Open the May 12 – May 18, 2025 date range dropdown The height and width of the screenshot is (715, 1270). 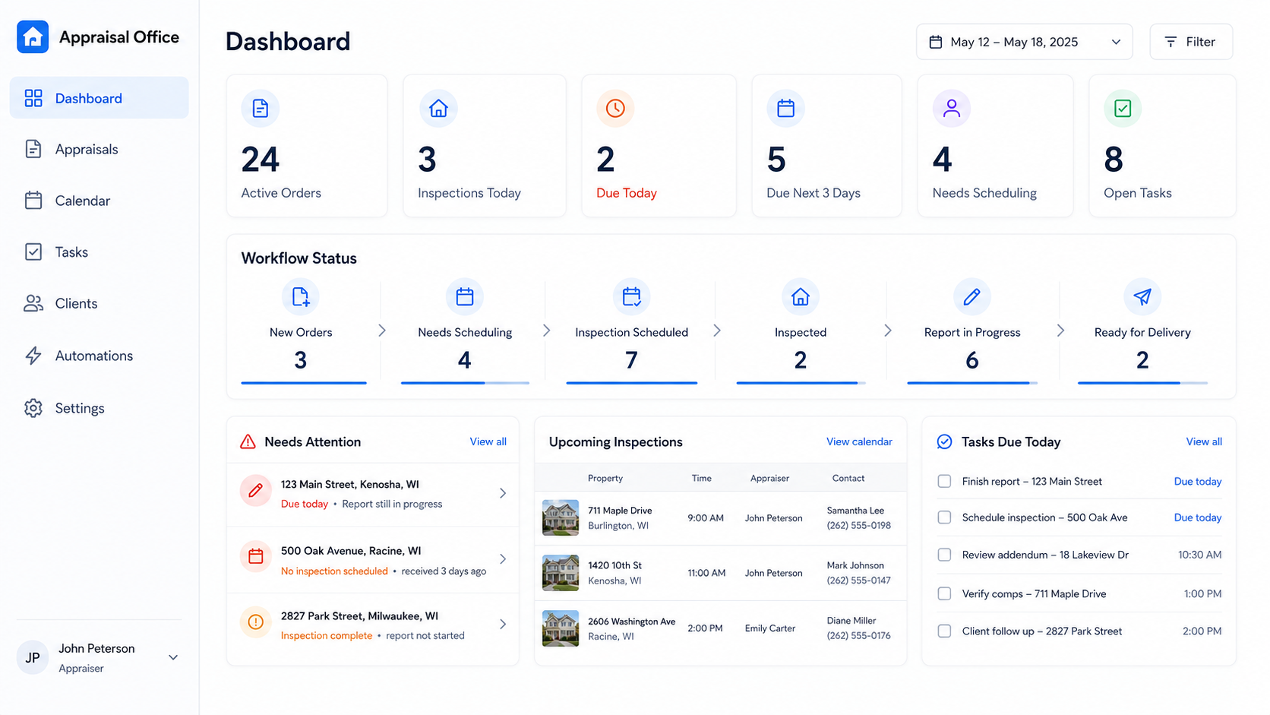click(x=1024, y=42)
